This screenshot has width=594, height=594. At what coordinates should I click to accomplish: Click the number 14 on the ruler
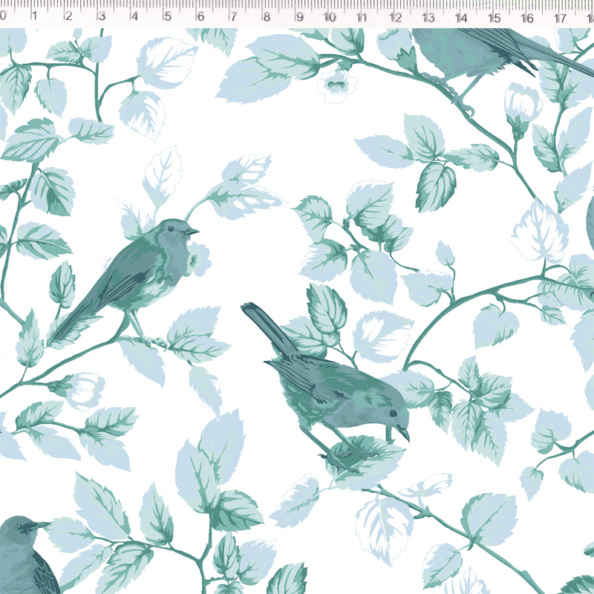pos(461,16)
